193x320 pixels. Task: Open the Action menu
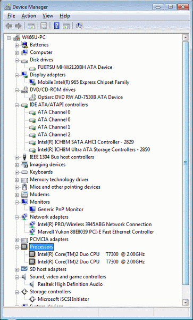[x=29, y=16]
